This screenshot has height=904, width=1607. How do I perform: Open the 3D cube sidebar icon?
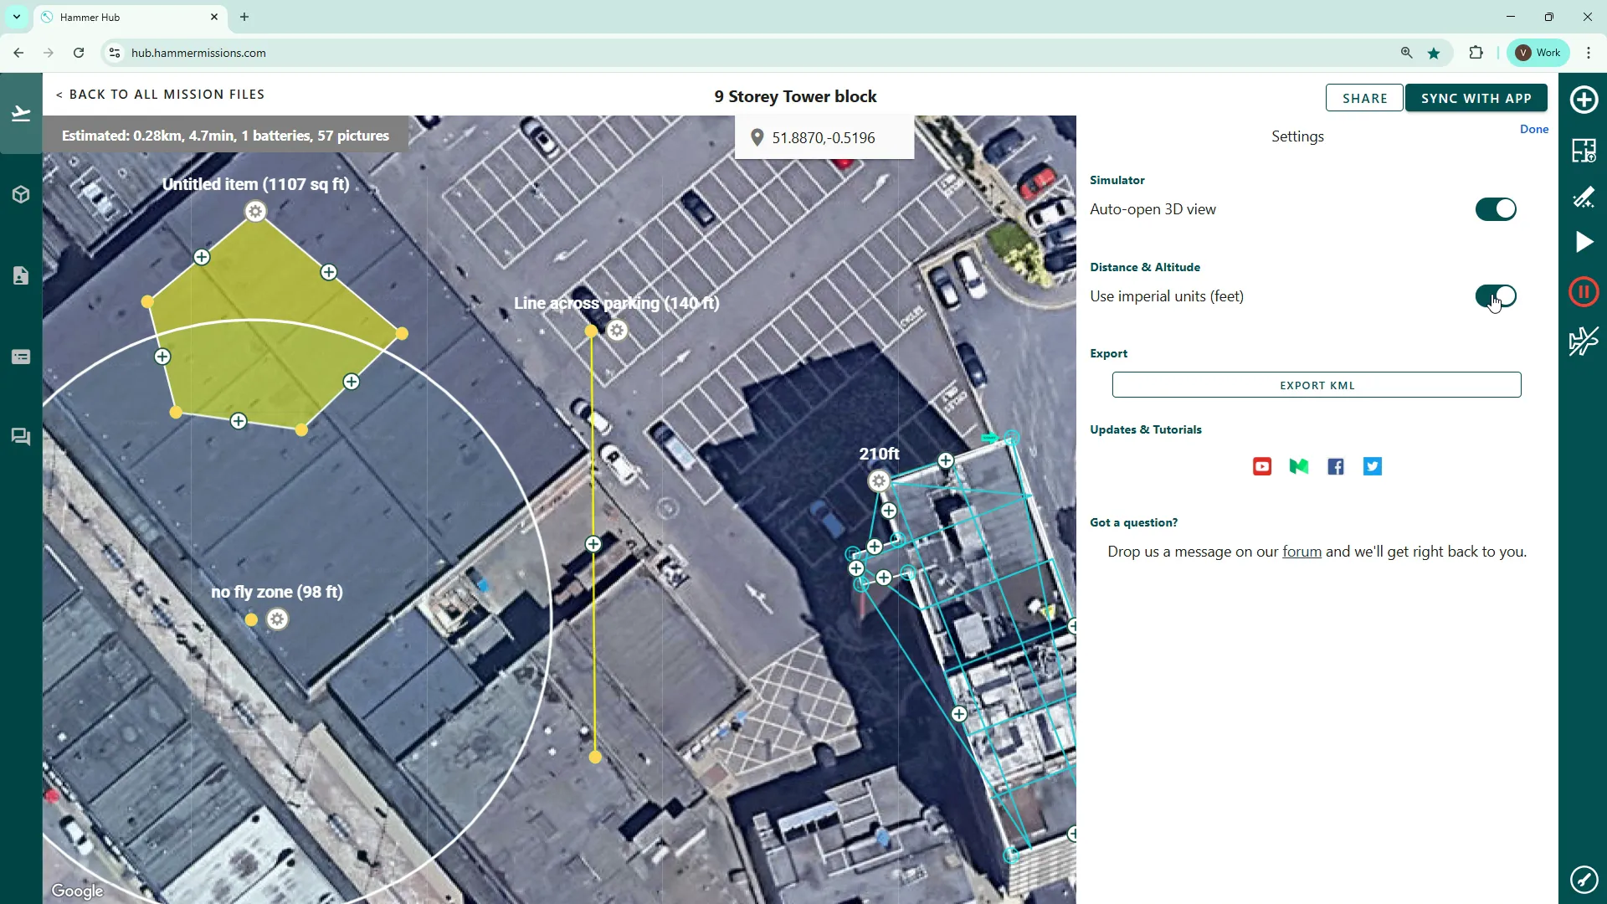21,195
